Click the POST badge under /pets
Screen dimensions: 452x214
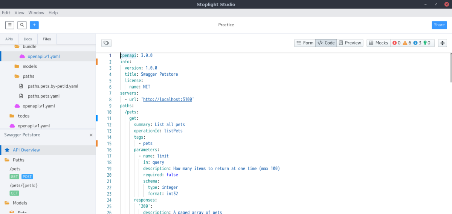pyautogui.click(x=27, y=177)
